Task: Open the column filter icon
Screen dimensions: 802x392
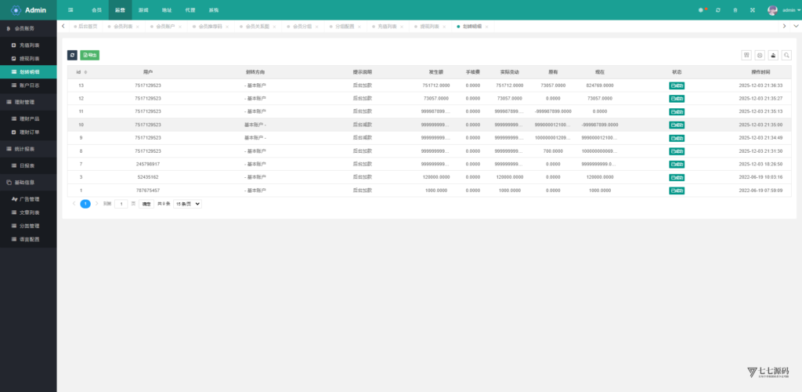Action: click(746, 56)
